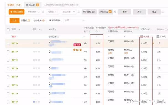168x105 pixels.
Task: Click the red 过去一小时平均排名 header text
Action: click(x=123, y=28)
